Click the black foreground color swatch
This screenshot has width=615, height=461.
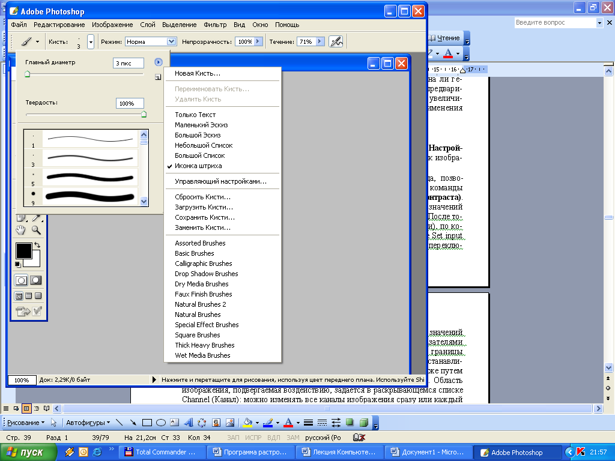click(x=23, y=250)
